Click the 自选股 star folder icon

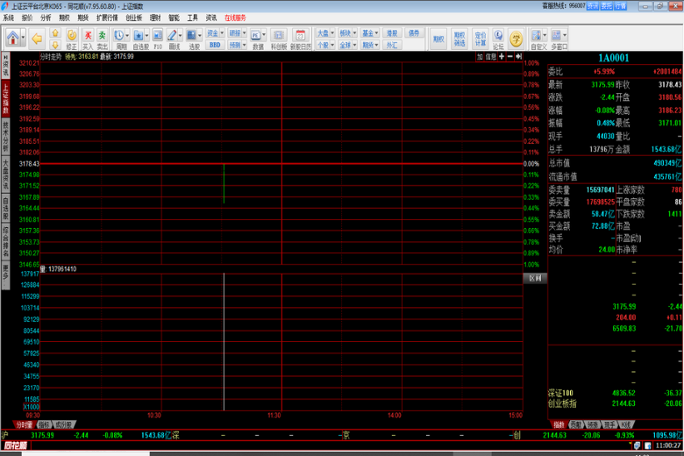tap(139, 35)
